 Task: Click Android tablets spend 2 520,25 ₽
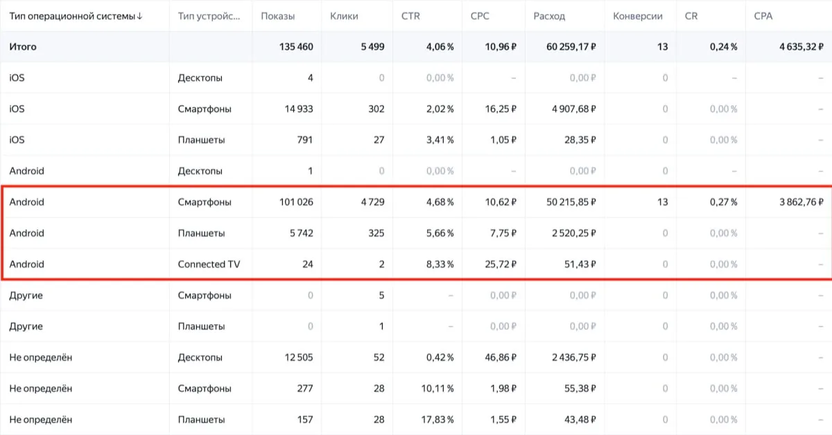coord(575,233)
